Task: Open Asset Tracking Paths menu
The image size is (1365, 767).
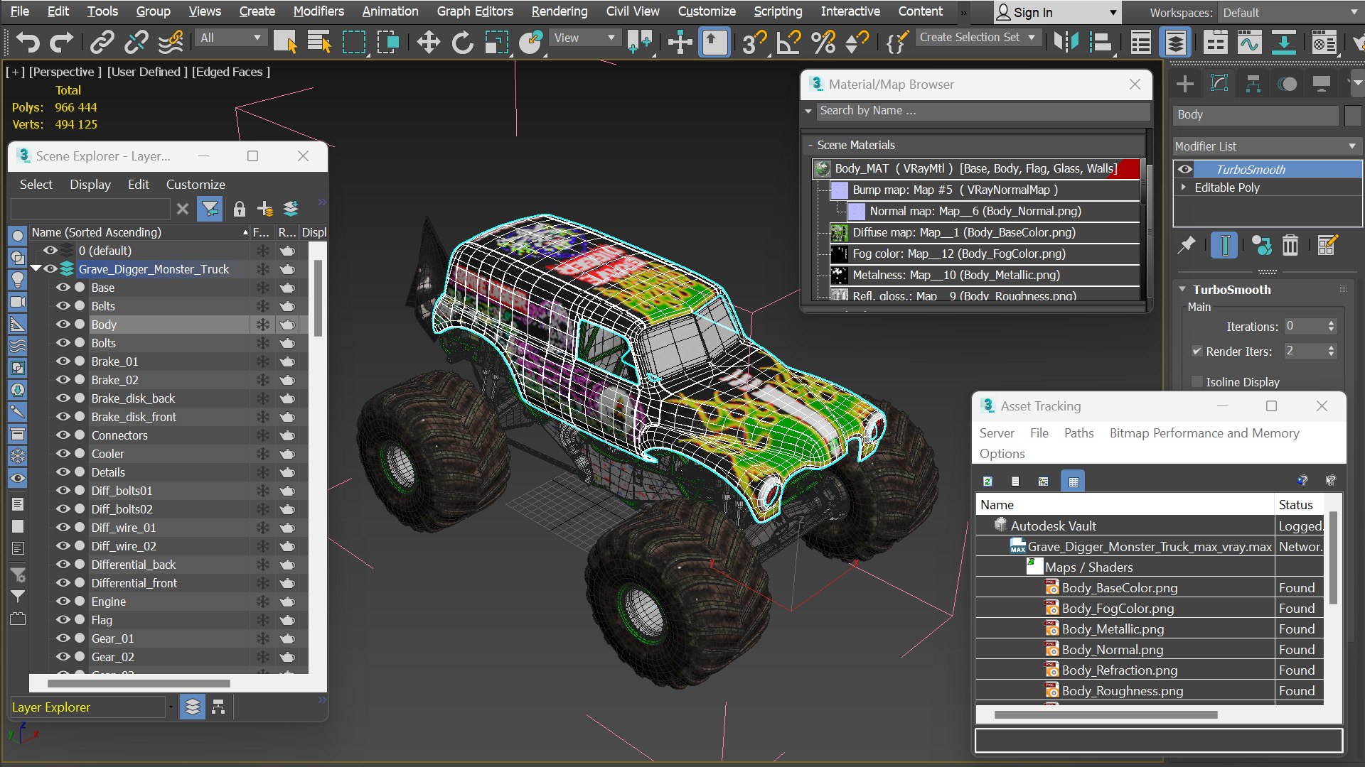Action: [x=1078, y=433]
